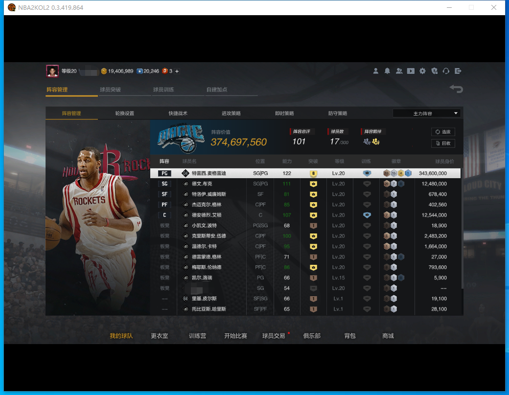The height and width of the screenshot is (395, 509).
Task: Click the exit/logout icon
Action: [x=458, y=71]
